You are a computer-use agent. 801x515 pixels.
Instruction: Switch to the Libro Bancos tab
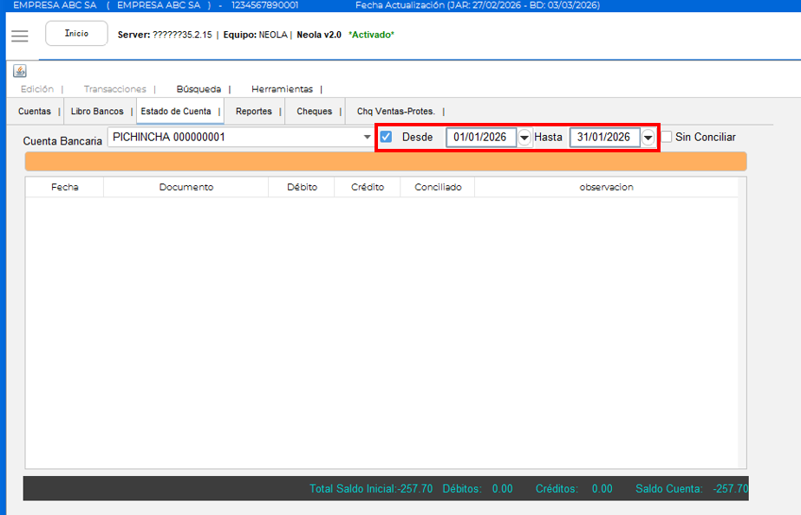(97, 112)
